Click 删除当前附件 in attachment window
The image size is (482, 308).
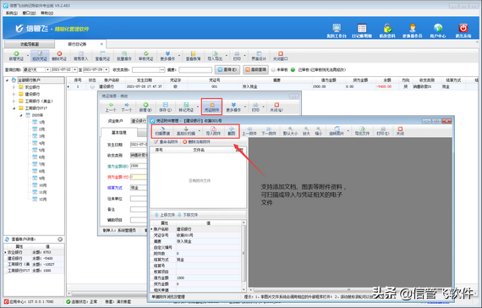[196, 142]
